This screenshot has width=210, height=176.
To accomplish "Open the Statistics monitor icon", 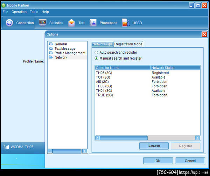I will 43,22.
